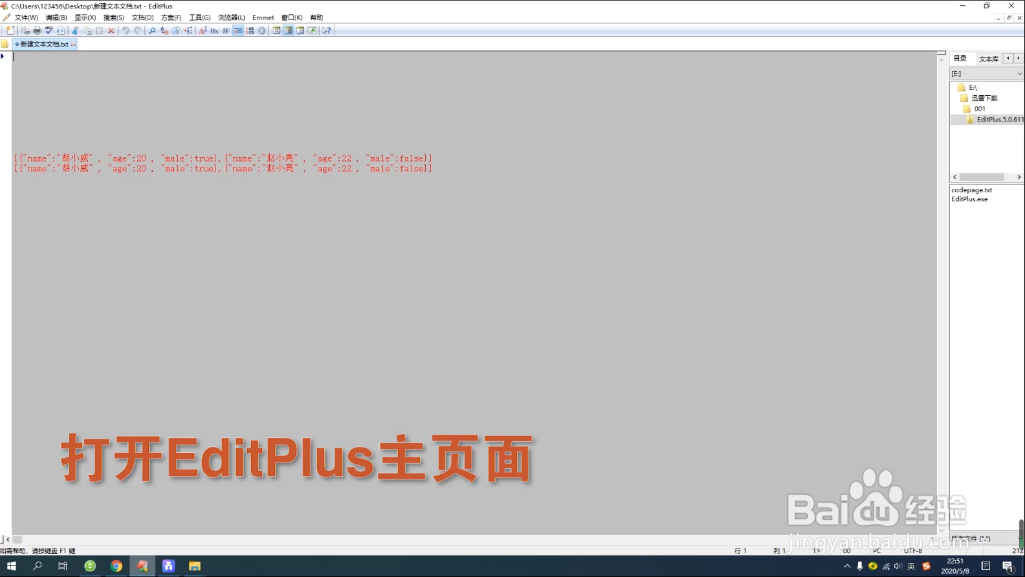This screenshot has width=1025, height=577.
Task: Open the notification center icon
Action: [x=1008, y=566]
